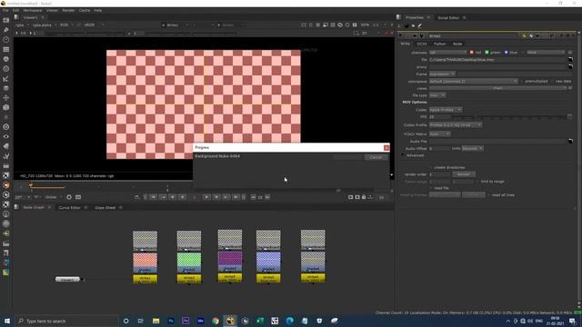Click the file path input field

pos(497,59)
